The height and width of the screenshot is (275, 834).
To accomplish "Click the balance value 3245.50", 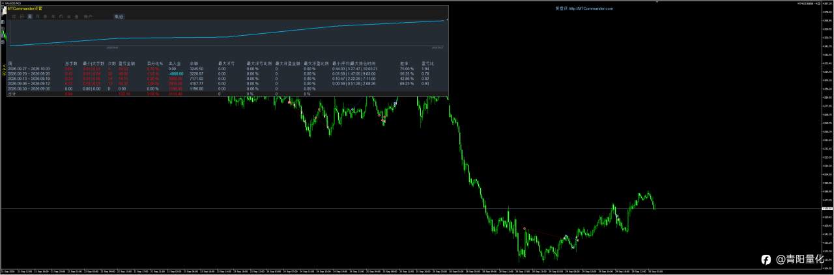I will click(x=197, y=68).
